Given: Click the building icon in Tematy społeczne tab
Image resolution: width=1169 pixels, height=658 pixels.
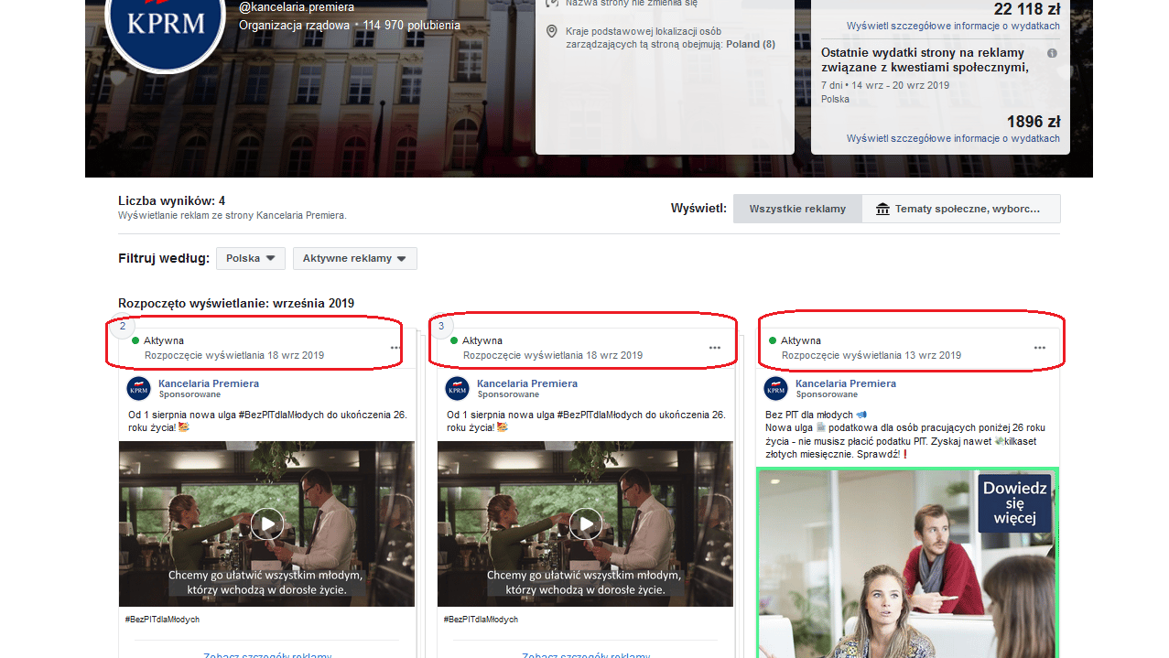Looking at the screenshot, I should [882, 209].
